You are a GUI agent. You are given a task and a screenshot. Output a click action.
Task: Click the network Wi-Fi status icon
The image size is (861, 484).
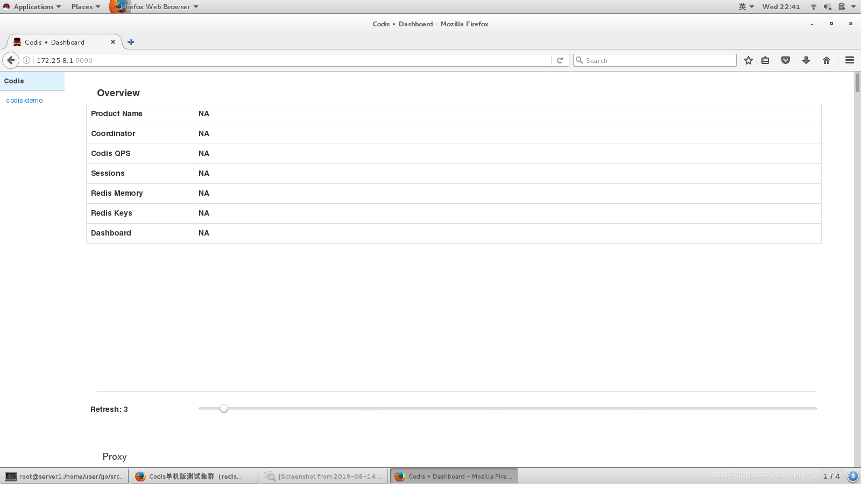coord(814,6)
